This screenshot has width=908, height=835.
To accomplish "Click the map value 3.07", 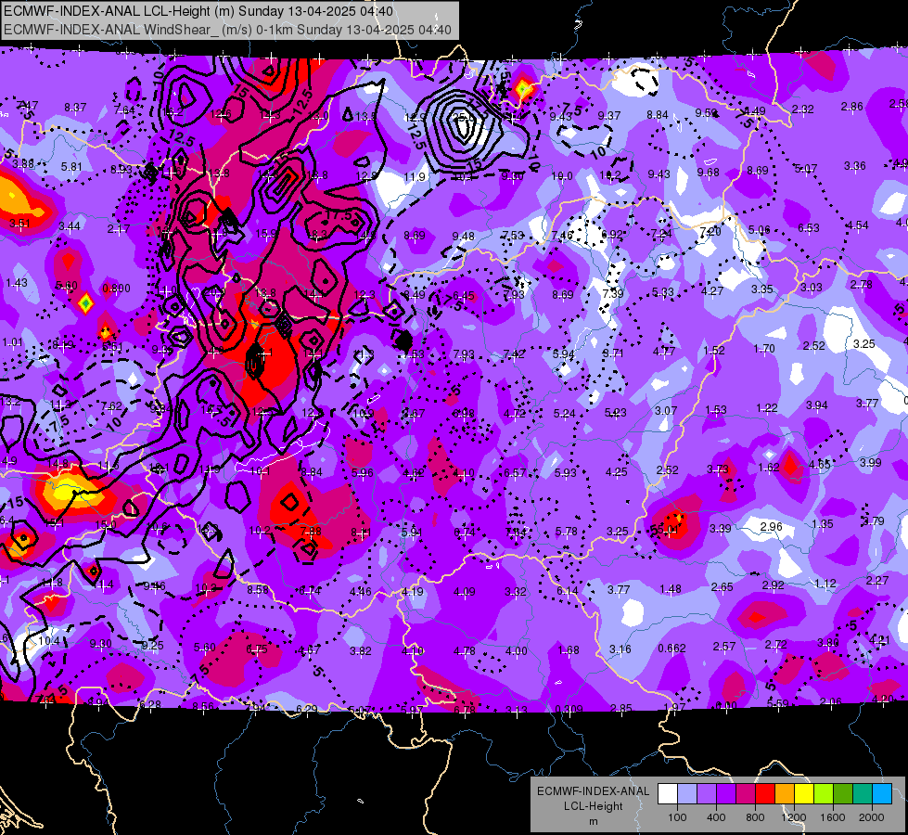I will 666,410.
